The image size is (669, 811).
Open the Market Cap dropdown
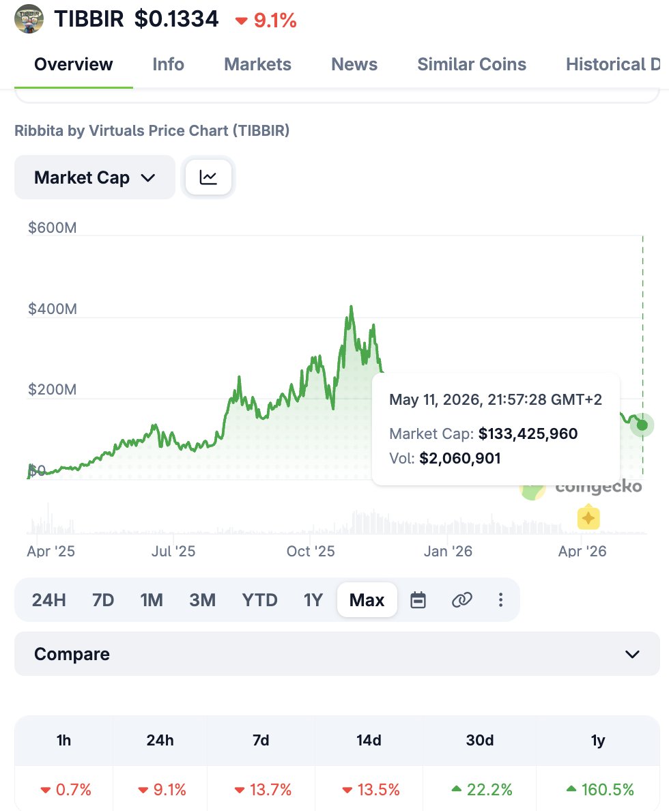[95, 177]
